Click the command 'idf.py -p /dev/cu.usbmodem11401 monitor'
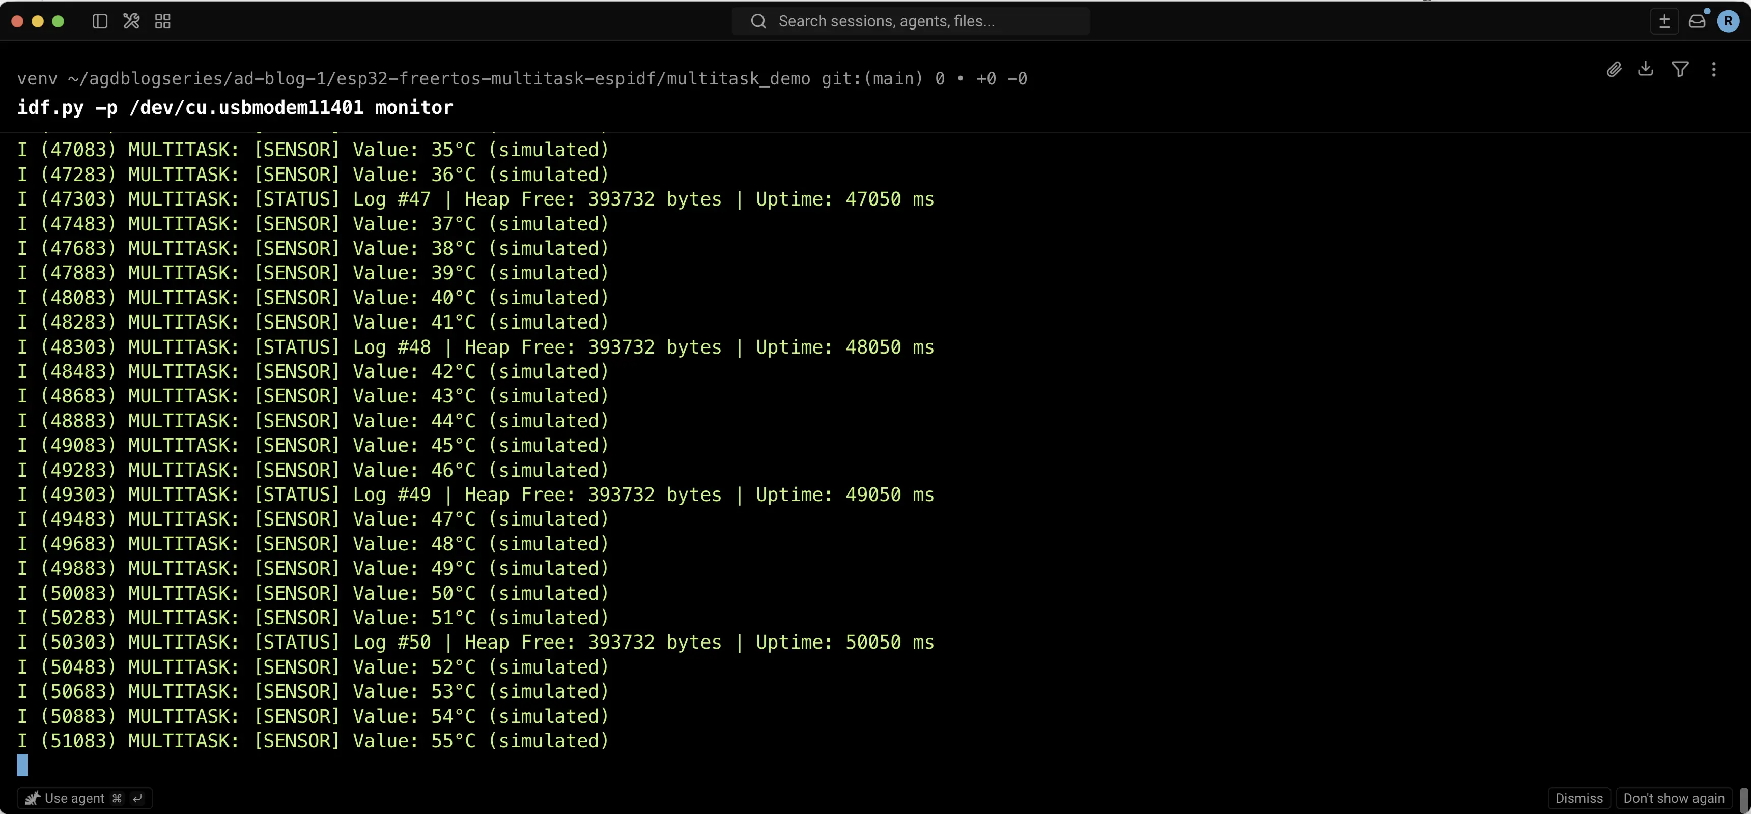This screenshot has width=1751, height=814. pos(235,107)
